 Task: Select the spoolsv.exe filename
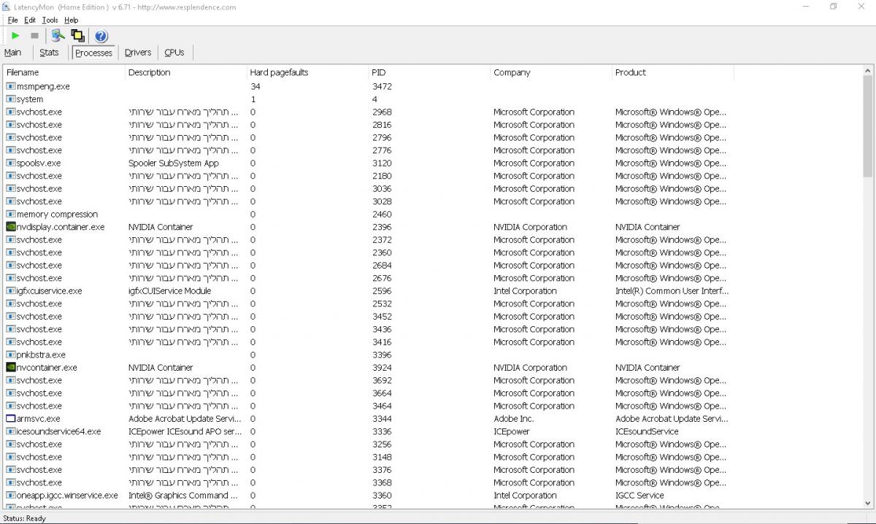(x=39, y=163)
